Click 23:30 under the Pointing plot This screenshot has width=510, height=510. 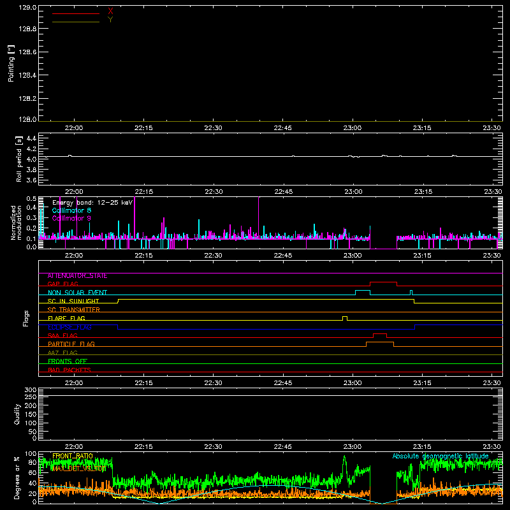pyautogui.click(x=492, y=128)
